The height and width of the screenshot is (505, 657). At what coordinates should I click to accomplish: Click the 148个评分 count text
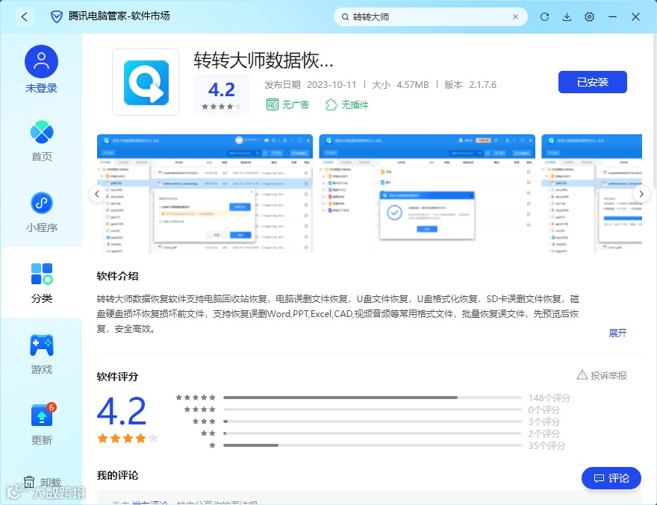click(549, 398)
